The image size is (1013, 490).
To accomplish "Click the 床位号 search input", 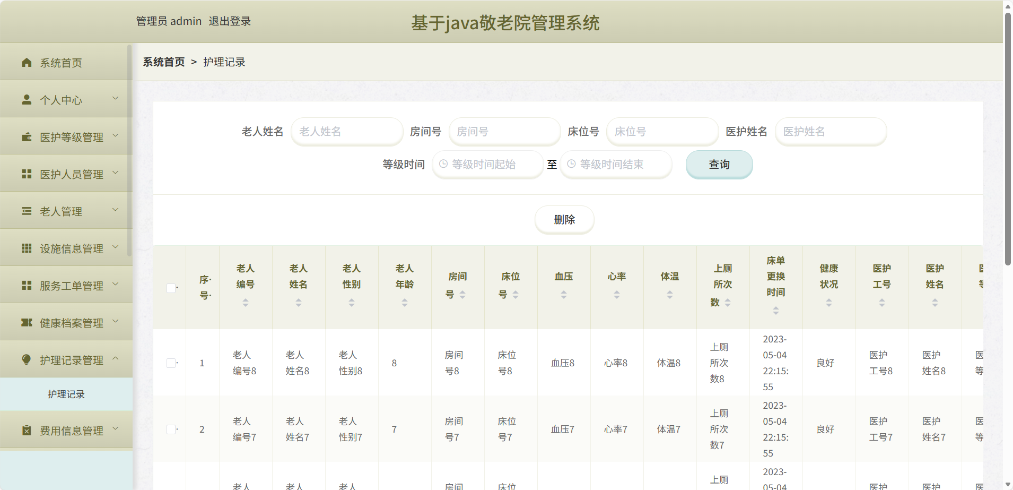I will coord(662,132).
